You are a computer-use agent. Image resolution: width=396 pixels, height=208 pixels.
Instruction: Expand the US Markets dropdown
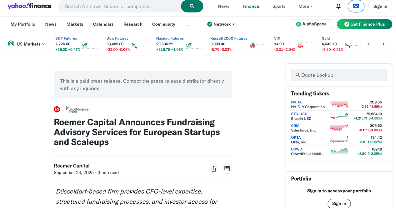[31, 44]
